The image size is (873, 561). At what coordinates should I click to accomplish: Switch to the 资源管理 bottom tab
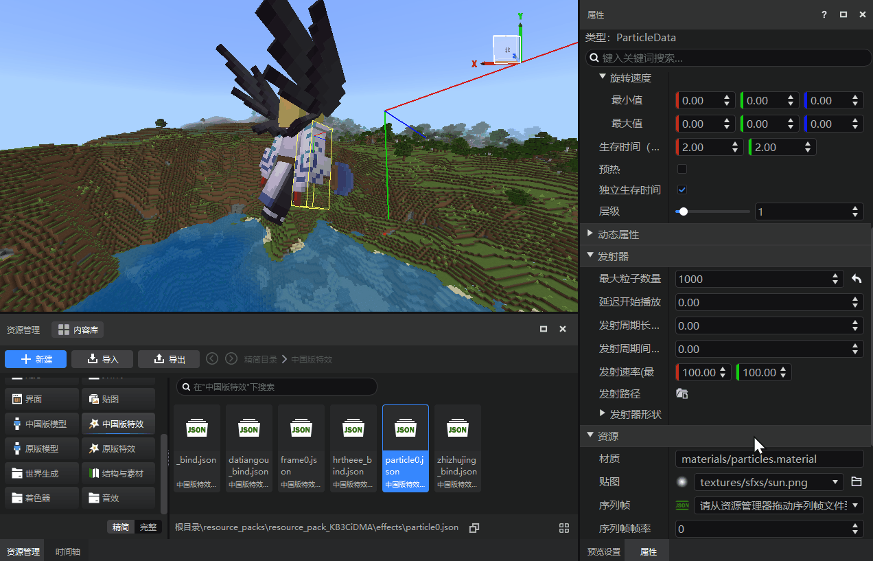click(23, 551)
